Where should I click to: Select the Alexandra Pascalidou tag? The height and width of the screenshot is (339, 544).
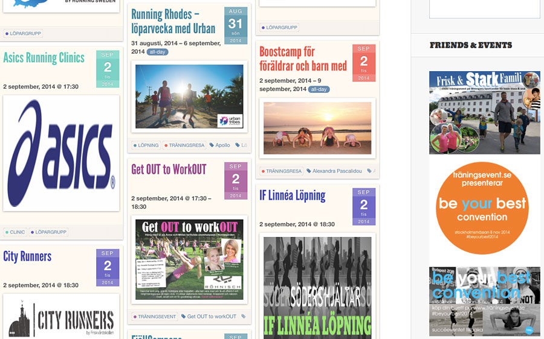(x=335, y=171)
